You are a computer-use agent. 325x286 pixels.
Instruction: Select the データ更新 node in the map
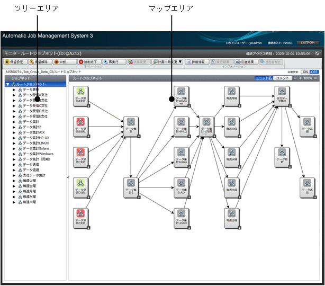tap(282, 156)
